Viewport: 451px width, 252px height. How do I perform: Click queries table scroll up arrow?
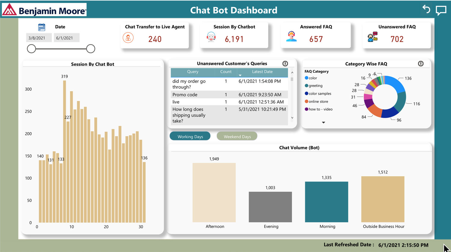click(292, 73)
